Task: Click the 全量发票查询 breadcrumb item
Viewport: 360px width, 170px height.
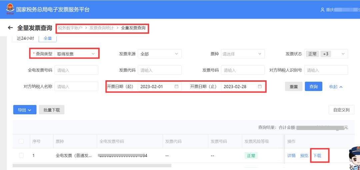Action: (133, 28)
